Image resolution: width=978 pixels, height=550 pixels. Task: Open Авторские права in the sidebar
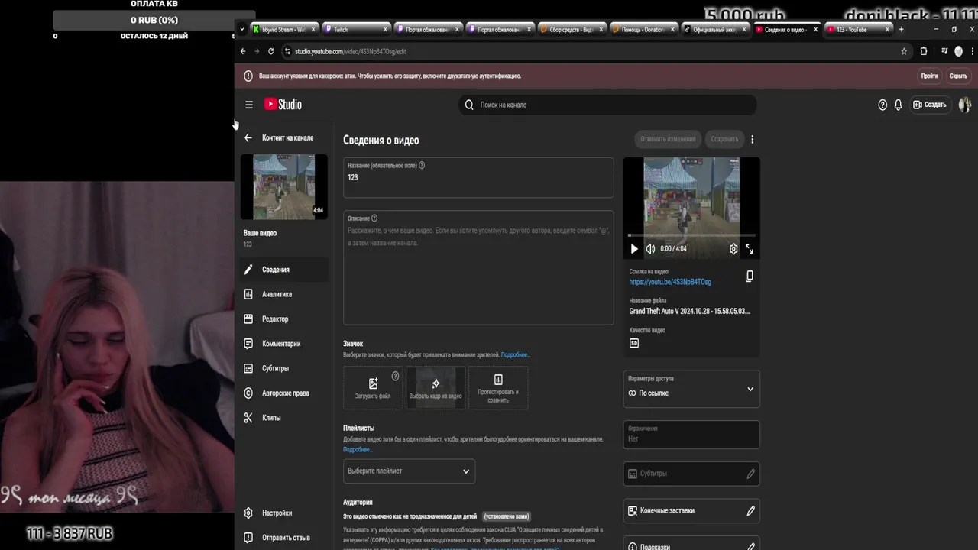pyautogui.click(x=284, y=393)
